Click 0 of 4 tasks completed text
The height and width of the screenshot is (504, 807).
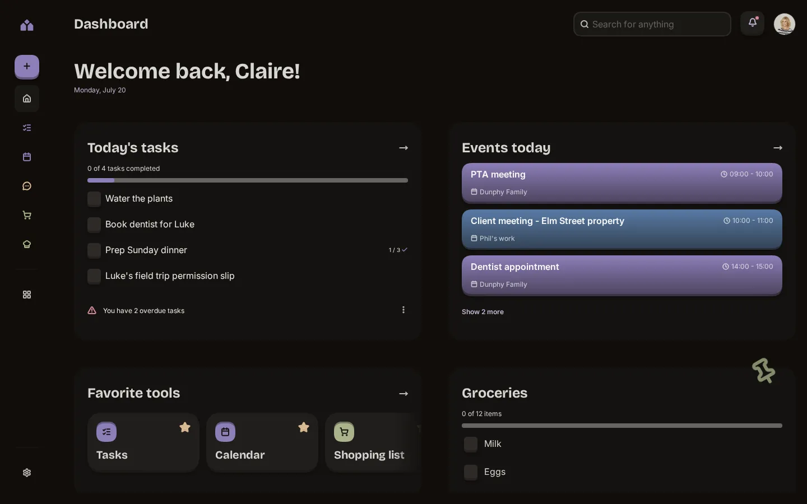click(x=123, y=169)
